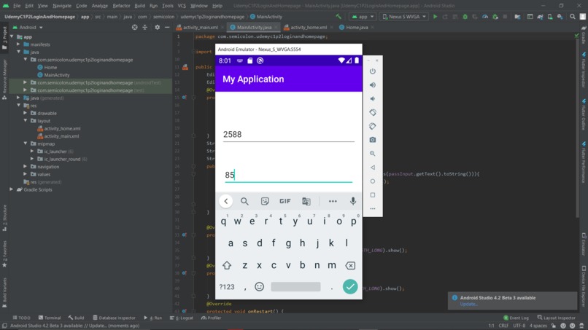Open the Layout Inspector
Viewport: 588px width, 330px height.
pyautogui.click(x=557, y=318)
